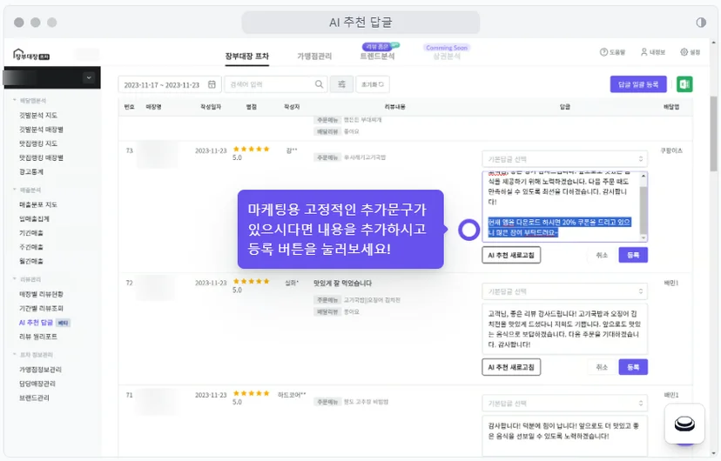Click AI 추천 새로고침 for review 73
Viewport: 721px width, 461px height.
[x=511, y=255]
